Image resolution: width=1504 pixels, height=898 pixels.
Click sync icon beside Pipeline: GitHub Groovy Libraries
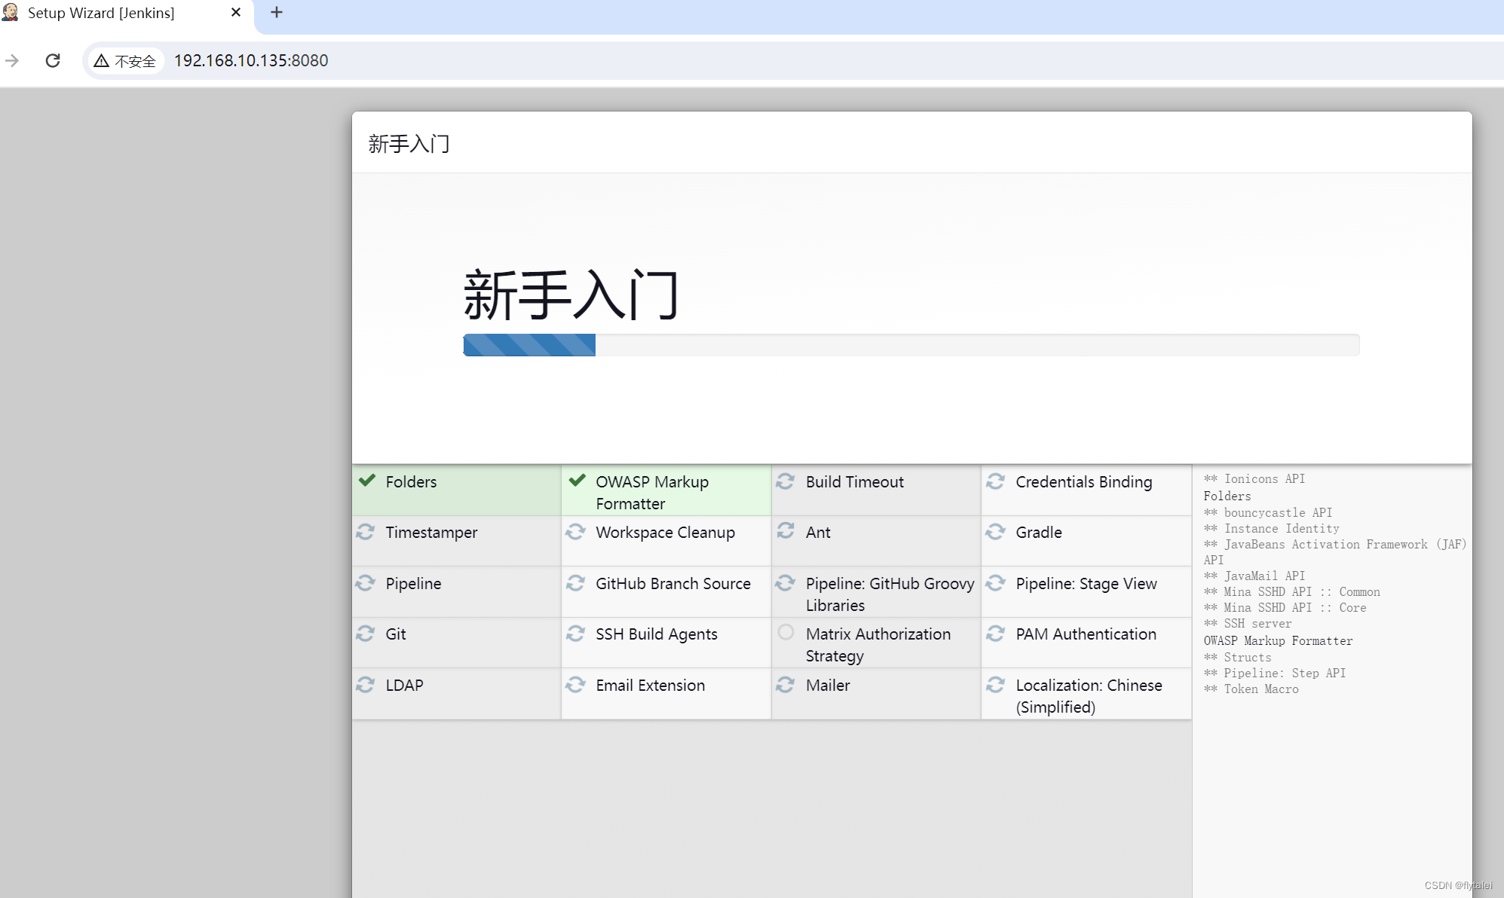pos(786,583)
